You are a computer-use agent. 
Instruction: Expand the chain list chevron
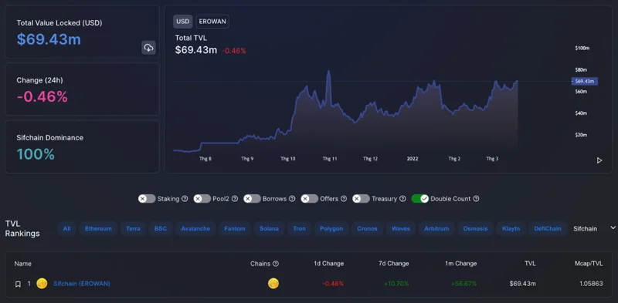pyautogui.click(x=613, y=228)
